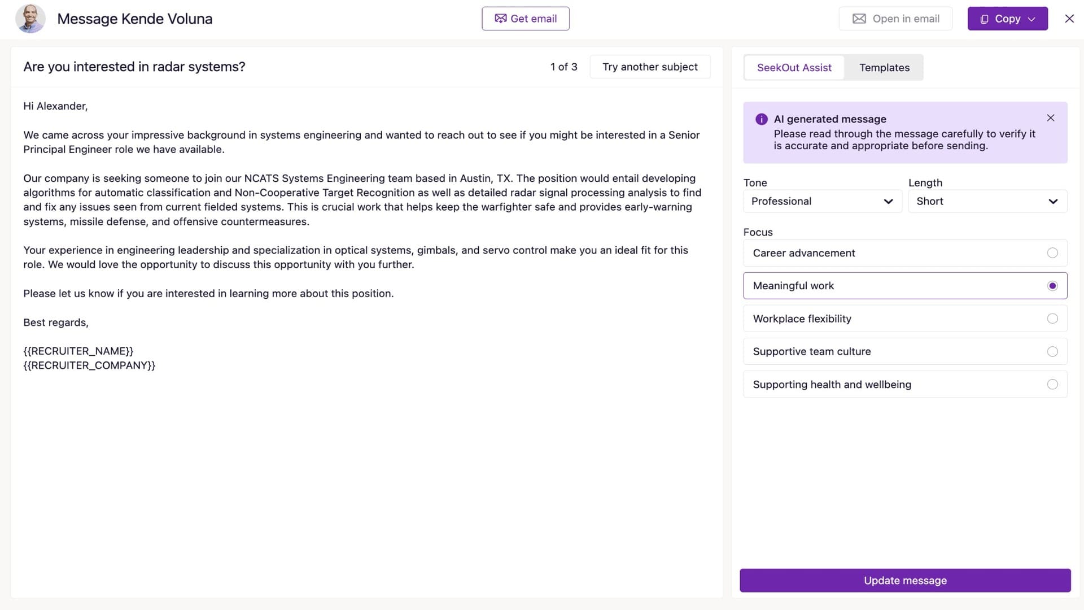Click the Update message button

coord(904,580)
